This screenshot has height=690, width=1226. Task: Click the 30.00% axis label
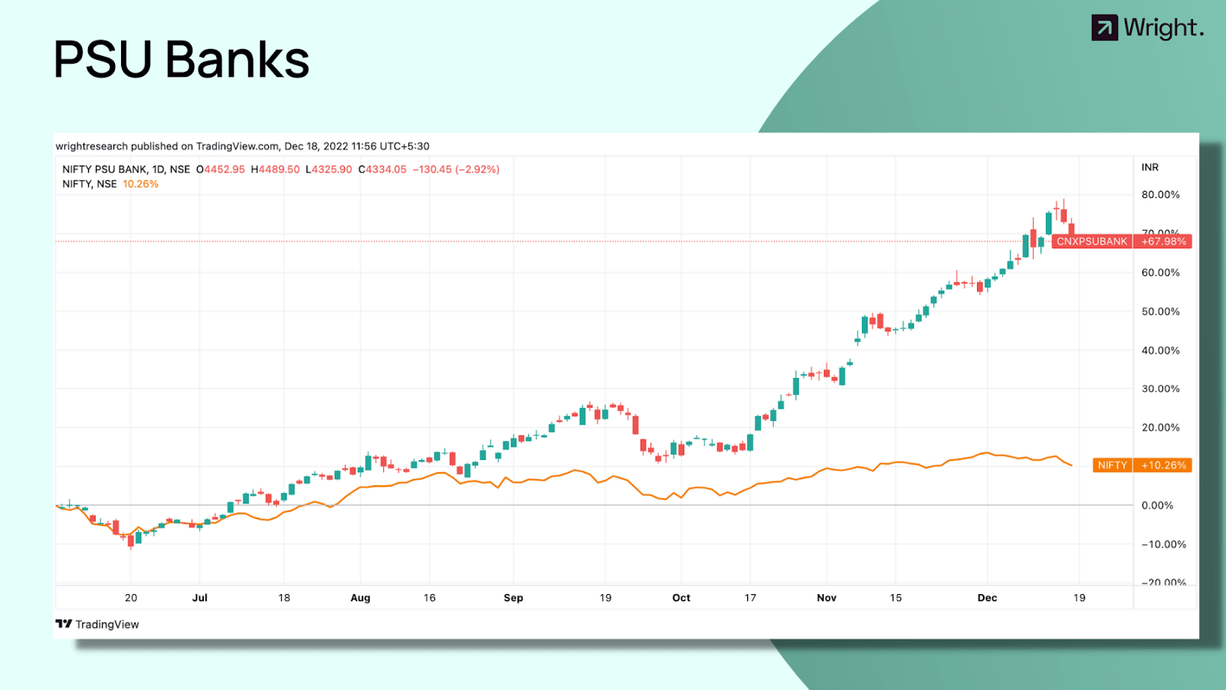(1161, 389)
